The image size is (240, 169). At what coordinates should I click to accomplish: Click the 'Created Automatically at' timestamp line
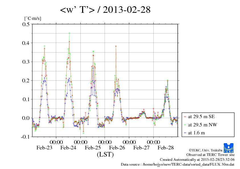coord(197,160)
